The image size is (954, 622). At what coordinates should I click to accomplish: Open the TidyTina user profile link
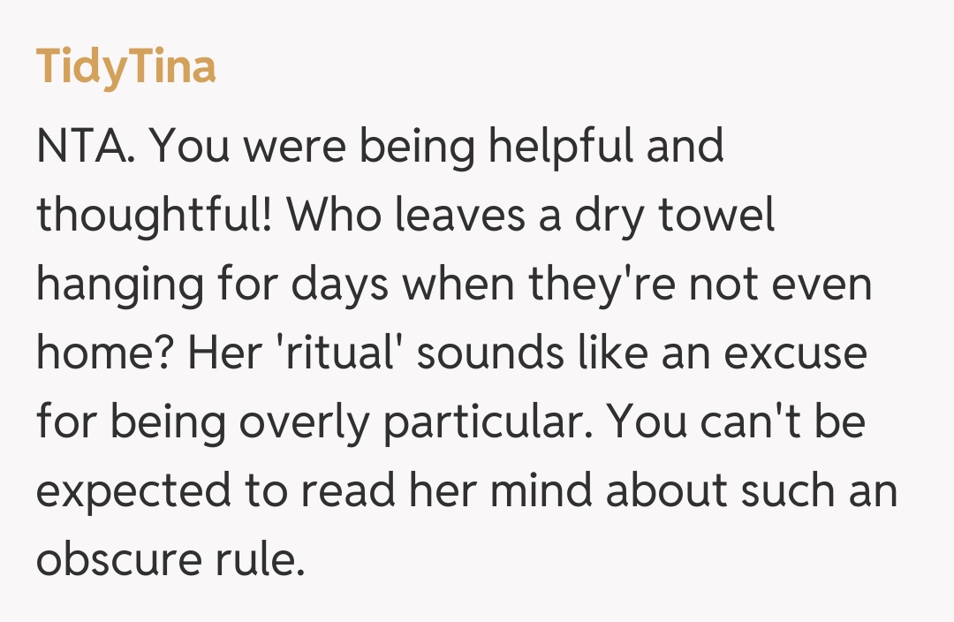125,68
